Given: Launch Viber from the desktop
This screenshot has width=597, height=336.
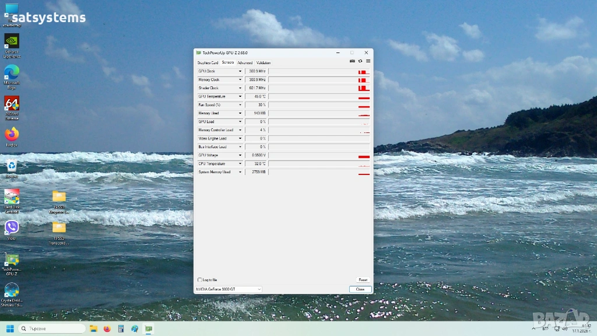Looking at the screenshot, I should pyautogui.click(x=12, y=228).
